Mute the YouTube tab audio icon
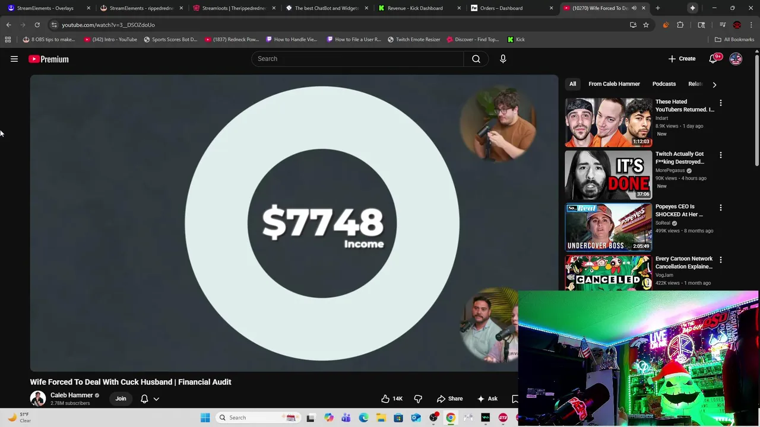 point(634,8)
